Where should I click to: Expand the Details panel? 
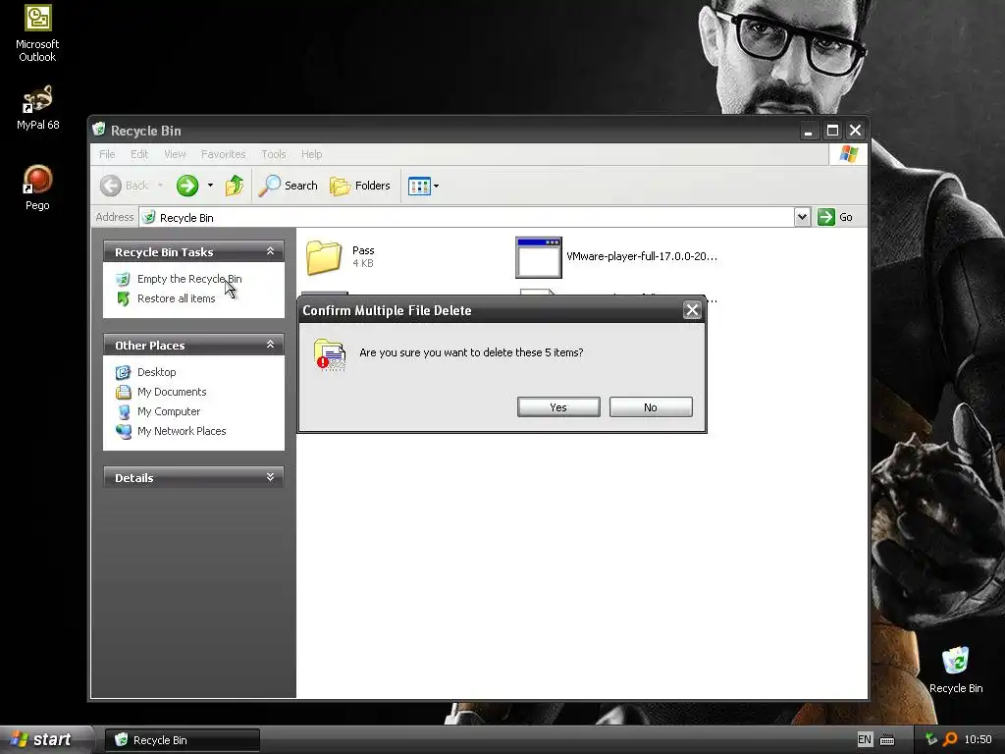pyautogui.click(x=270, y=477)
